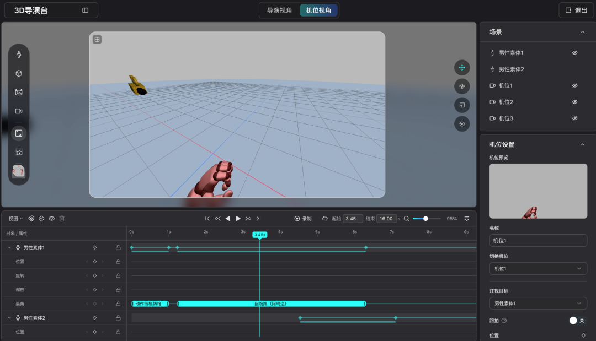The width and height of the screenshot is (596, 341).
Task: Open the 3D cube object tool
Action: (19, 74)
